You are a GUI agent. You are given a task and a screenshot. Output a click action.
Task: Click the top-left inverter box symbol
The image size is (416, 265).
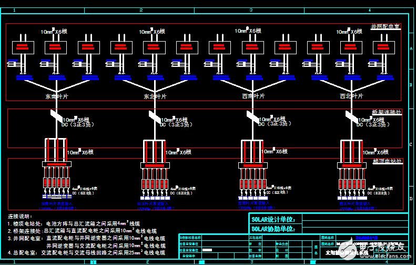tap(22, 47)
